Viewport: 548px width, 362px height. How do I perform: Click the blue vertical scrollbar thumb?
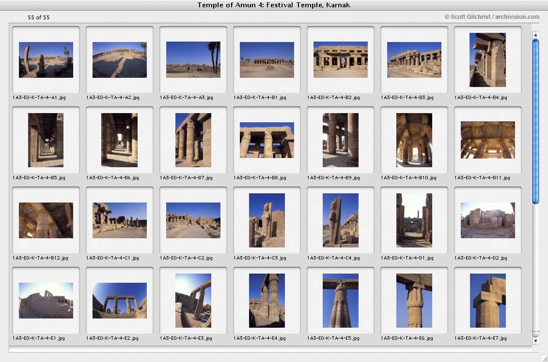click(535, 121)
